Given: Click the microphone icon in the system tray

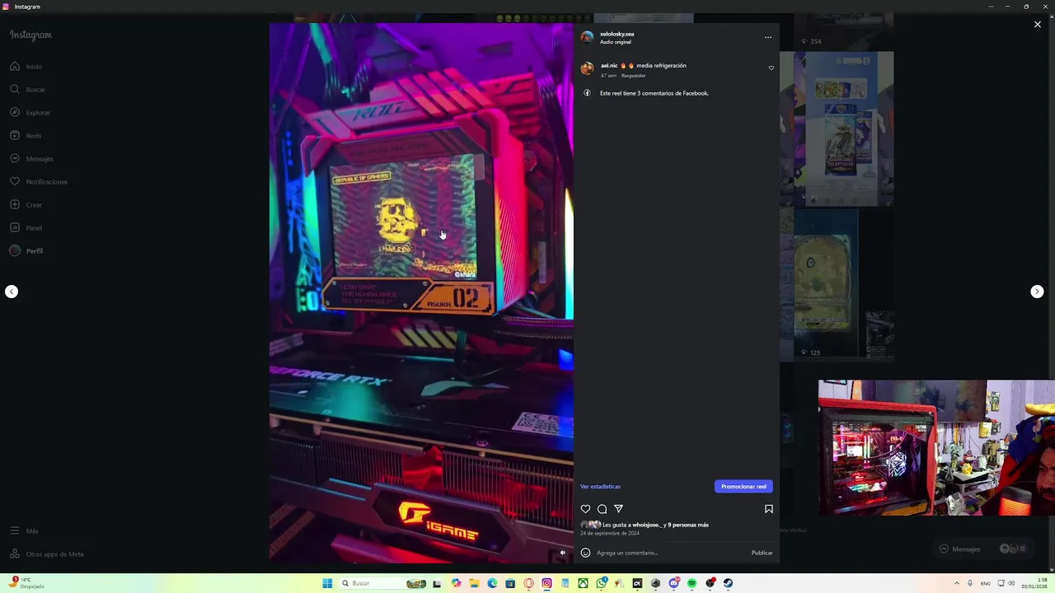Looking at the screenshot, I should [x=970, y=583].
